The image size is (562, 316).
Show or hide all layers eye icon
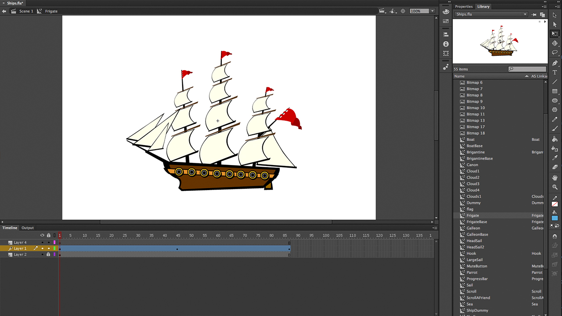coord(43,235)
